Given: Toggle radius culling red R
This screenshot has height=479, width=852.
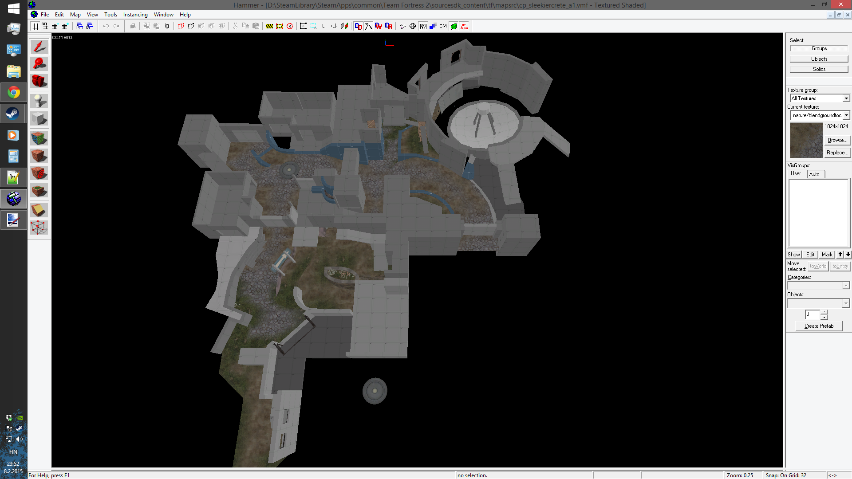Looking at the screenshot, I should 290,26.
